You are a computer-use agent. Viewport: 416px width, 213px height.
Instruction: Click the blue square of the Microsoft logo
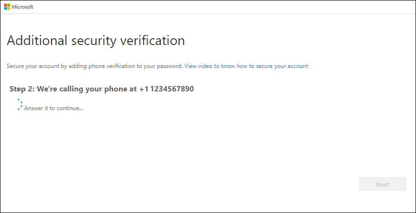5,9
